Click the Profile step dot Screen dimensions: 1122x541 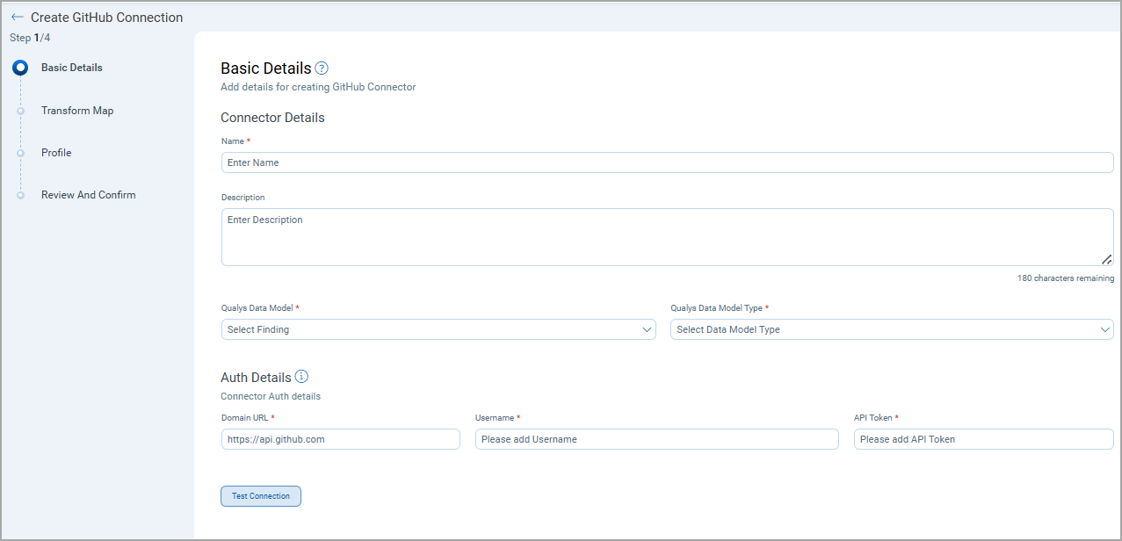click(21, 153)
